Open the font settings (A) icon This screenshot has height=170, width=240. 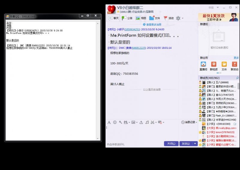point(109,122)
